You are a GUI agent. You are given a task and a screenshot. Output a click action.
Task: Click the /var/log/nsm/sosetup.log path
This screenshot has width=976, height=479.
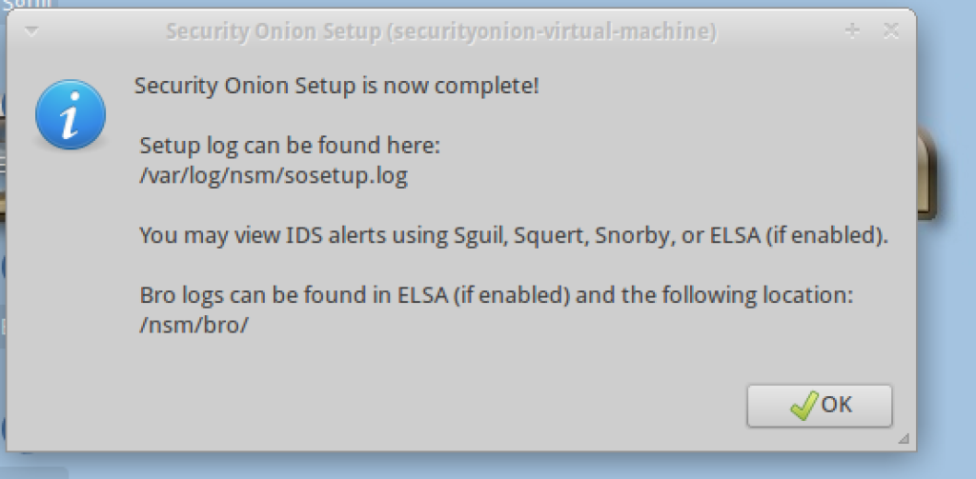point(274,176)
